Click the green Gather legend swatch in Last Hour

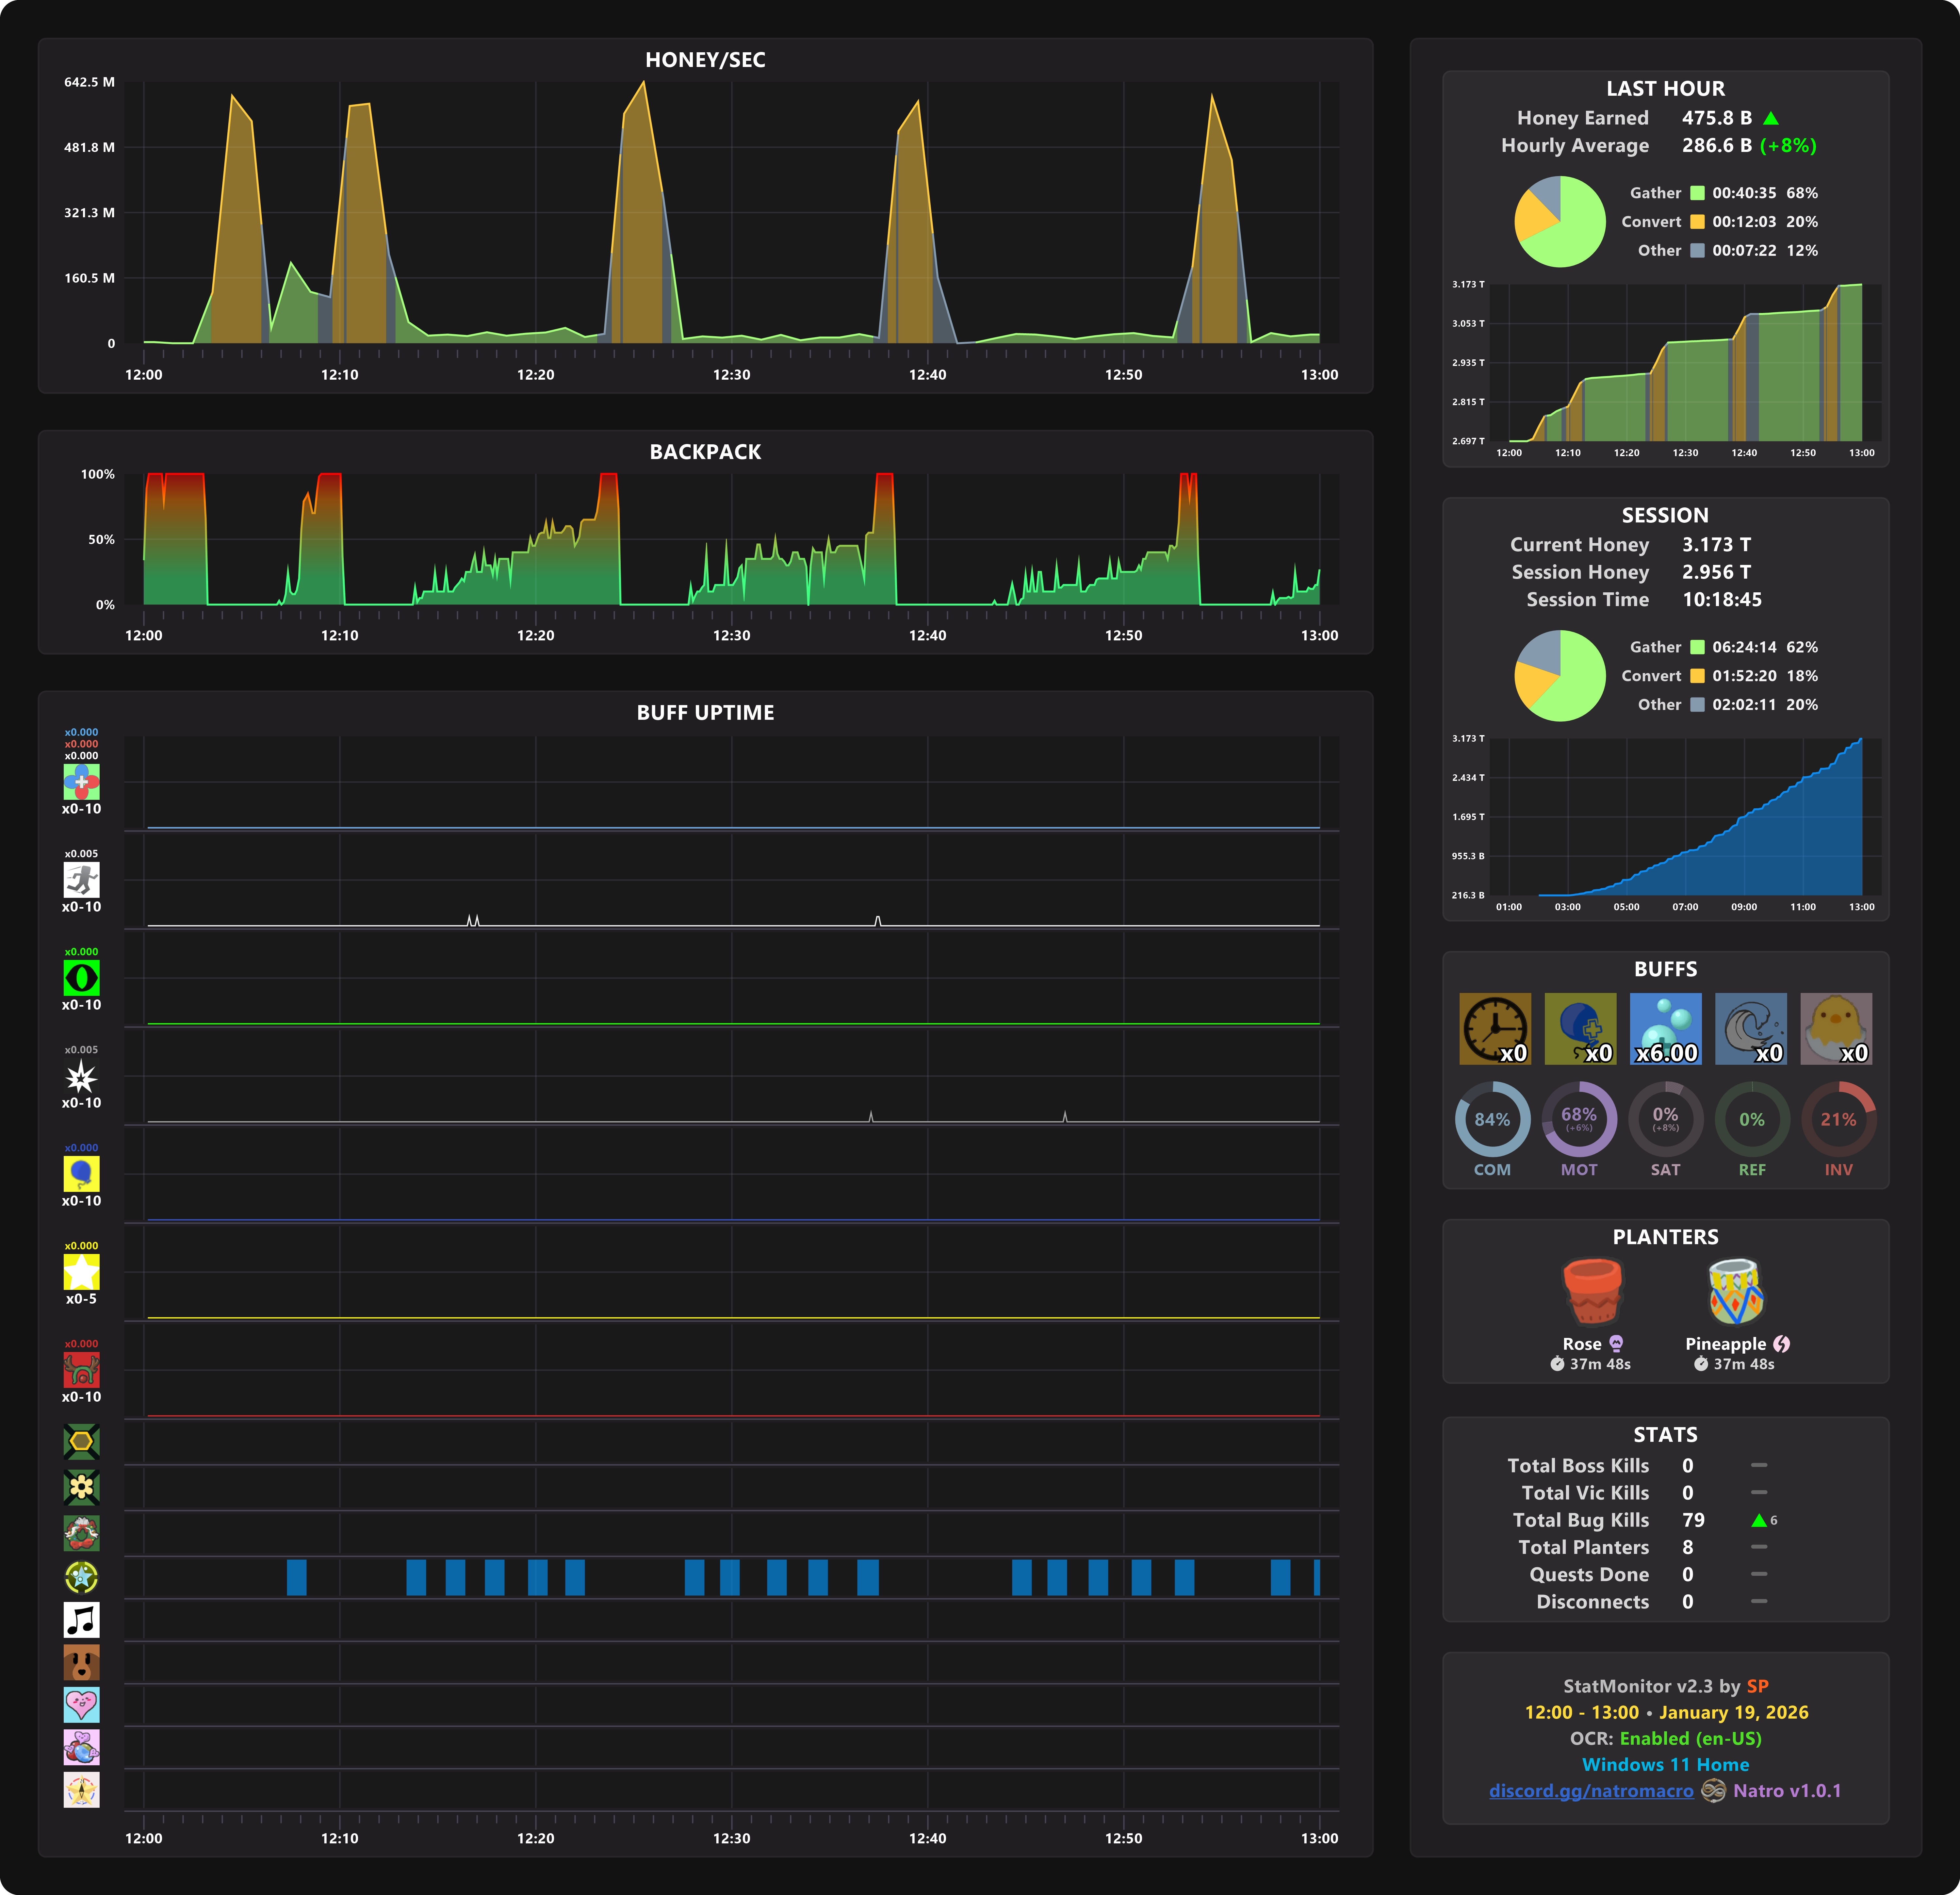(x=1697, y=193)
